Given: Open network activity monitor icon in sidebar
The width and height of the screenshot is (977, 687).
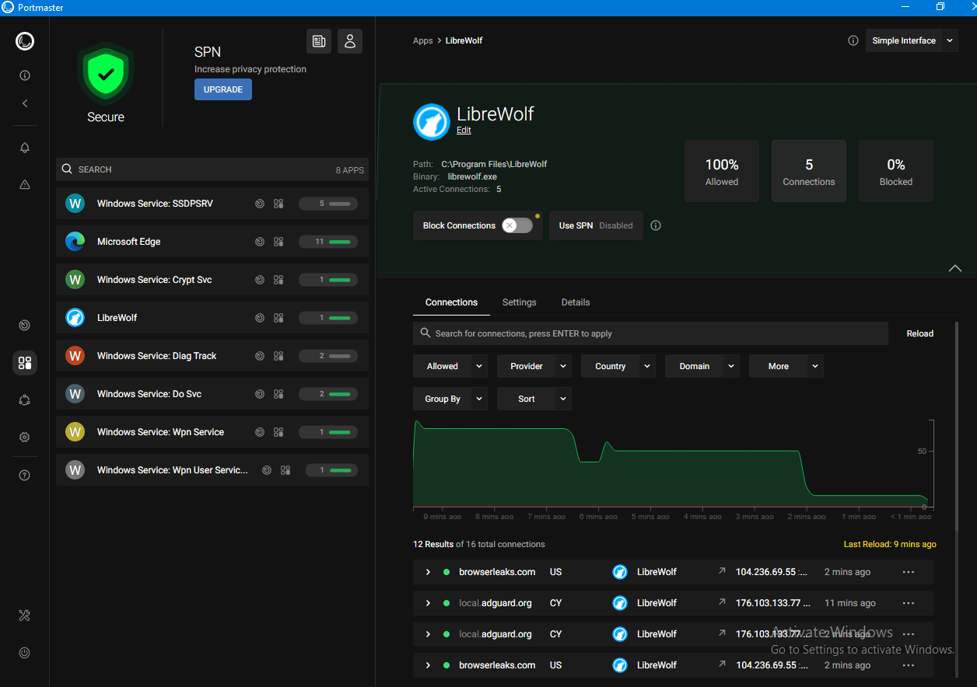Looking at the screenshot, I should [25, 325].
